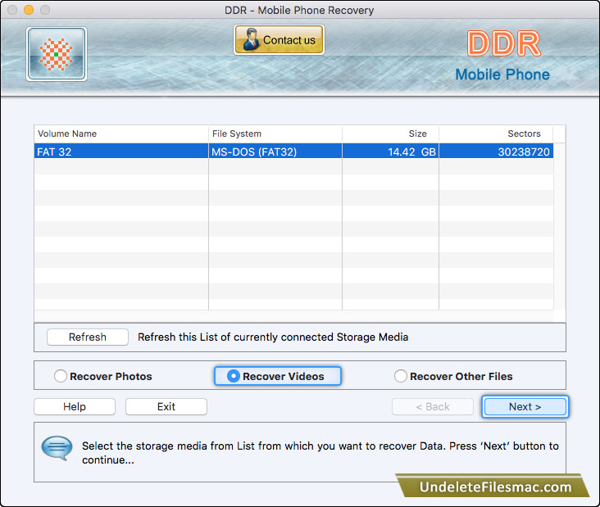The width and height of the screenshot is (600, 507).
Task: Click the Contact us button
Action: 279,40
